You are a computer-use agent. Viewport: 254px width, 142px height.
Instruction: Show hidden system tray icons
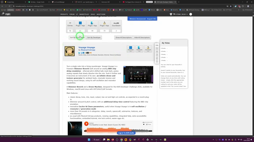tap(213, 140)
